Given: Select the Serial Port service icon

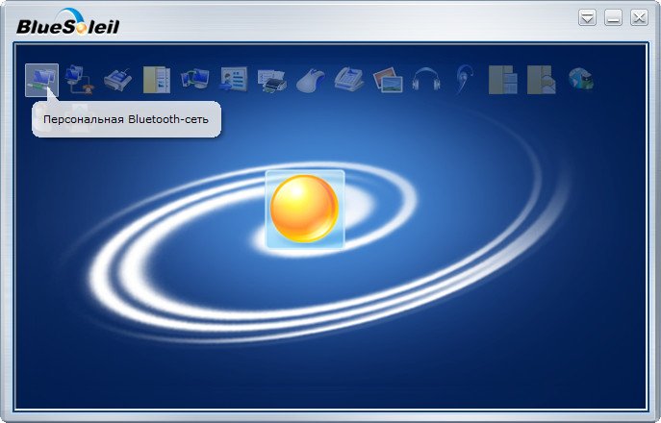Looking at the screenshot, I should tap(117, 80).
